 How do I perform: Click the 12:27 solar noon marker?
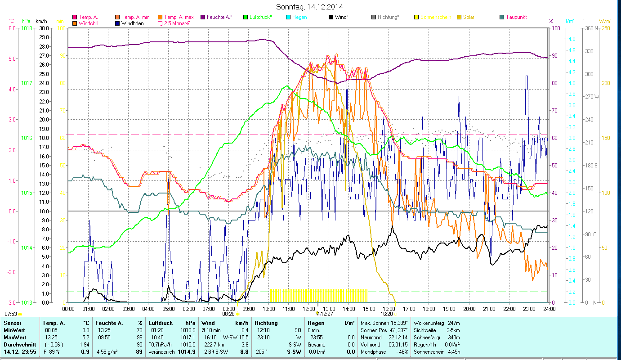tap(317, 314)
